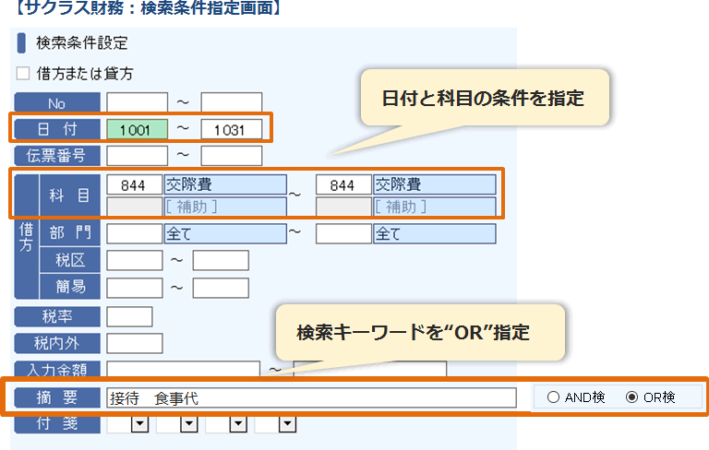709x450 pixels.
Task: Select the right 交際費 account name box
Action: click(435, 184)
